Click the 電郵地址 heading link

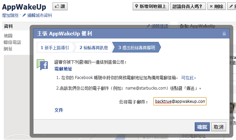coord(63,69)
